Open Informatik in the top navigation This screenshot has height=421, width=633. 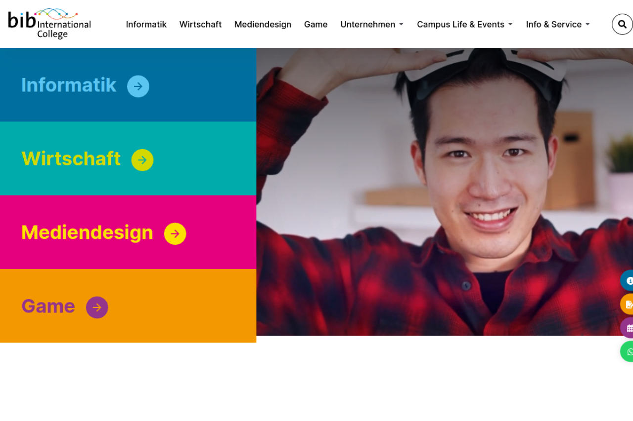coord(146,24)
